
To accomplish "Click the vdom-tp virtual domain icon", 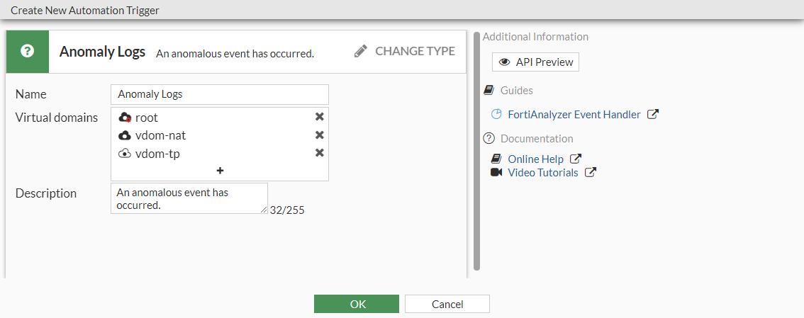I will coord(125,153).
